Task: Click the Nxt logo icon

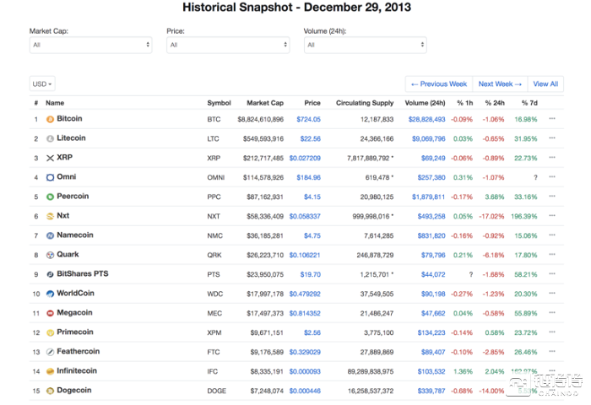Action: [x=50, y=216]
